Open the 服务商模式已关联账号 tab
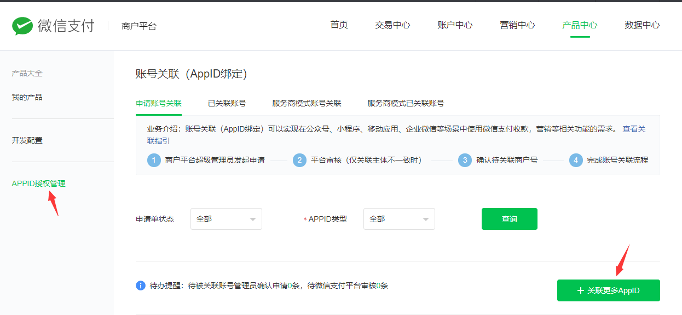This screenshot has height=315, width=682. [406, 103]
